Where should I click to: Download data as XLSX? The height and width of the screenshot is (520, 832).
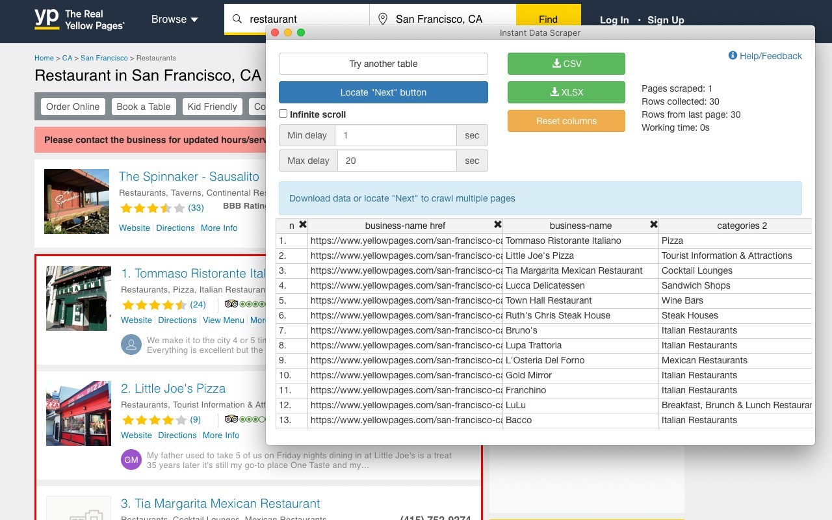coord(566,92)
